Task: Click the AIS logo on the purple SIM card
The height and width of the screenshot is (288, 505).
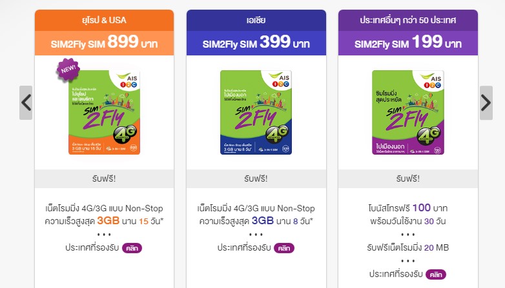Action: click(432, 81)
